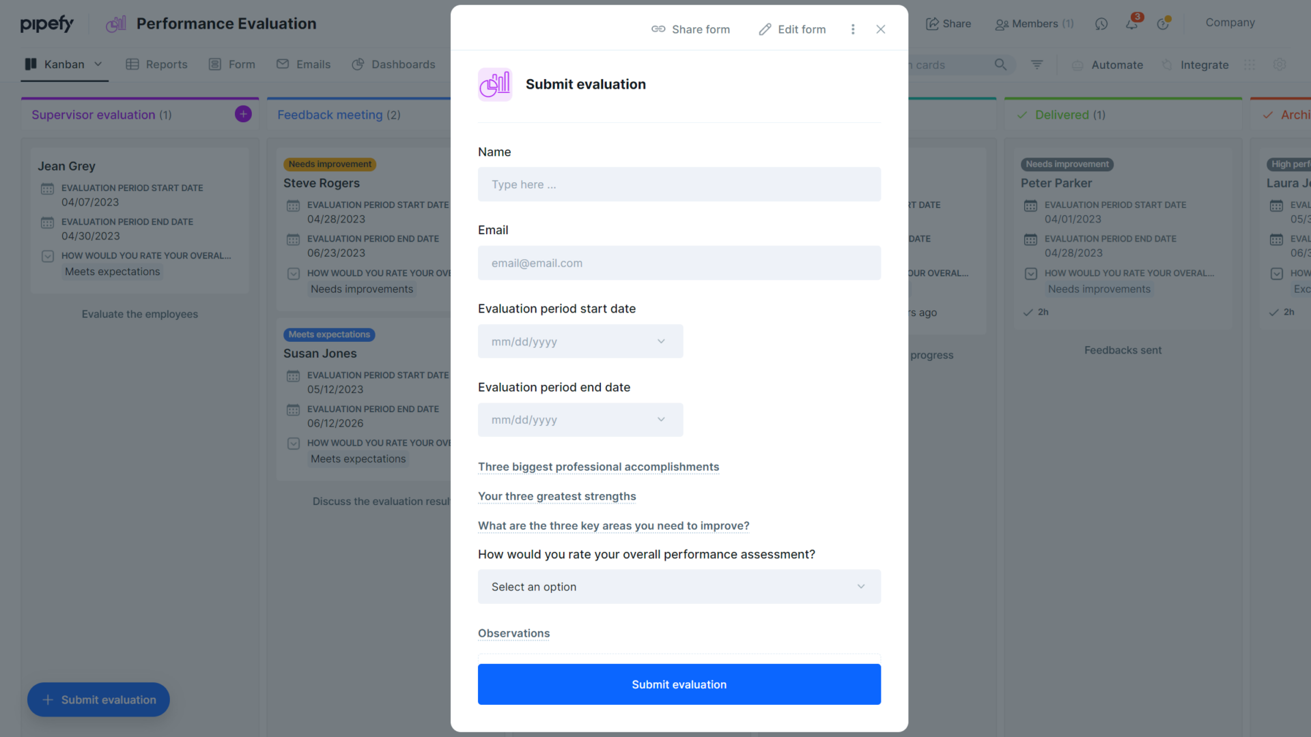Click the Share form link icon
Viewport: 1311px width, 737px height.
coord(658,29)
